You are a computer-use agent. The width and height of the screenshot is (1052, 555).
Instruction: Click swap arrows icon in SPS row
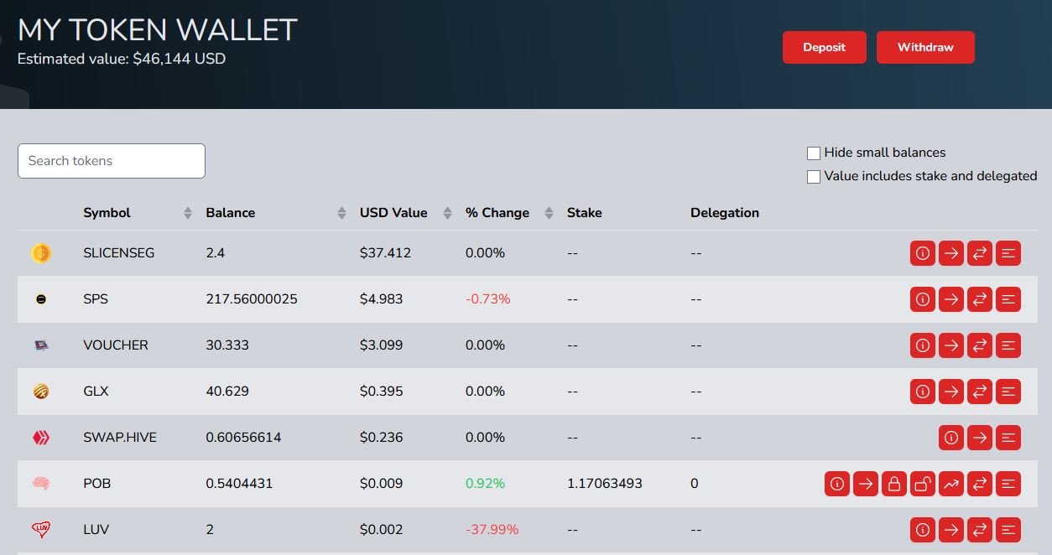[x=980, y=299]
